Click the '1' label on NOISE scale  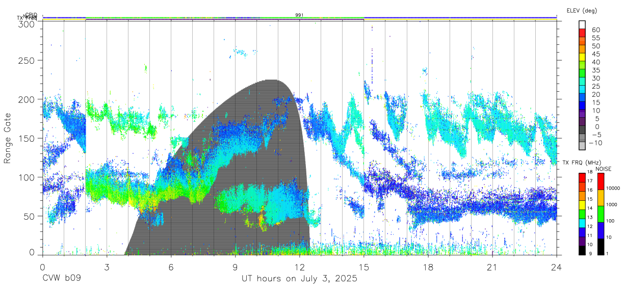pos(607,253)
